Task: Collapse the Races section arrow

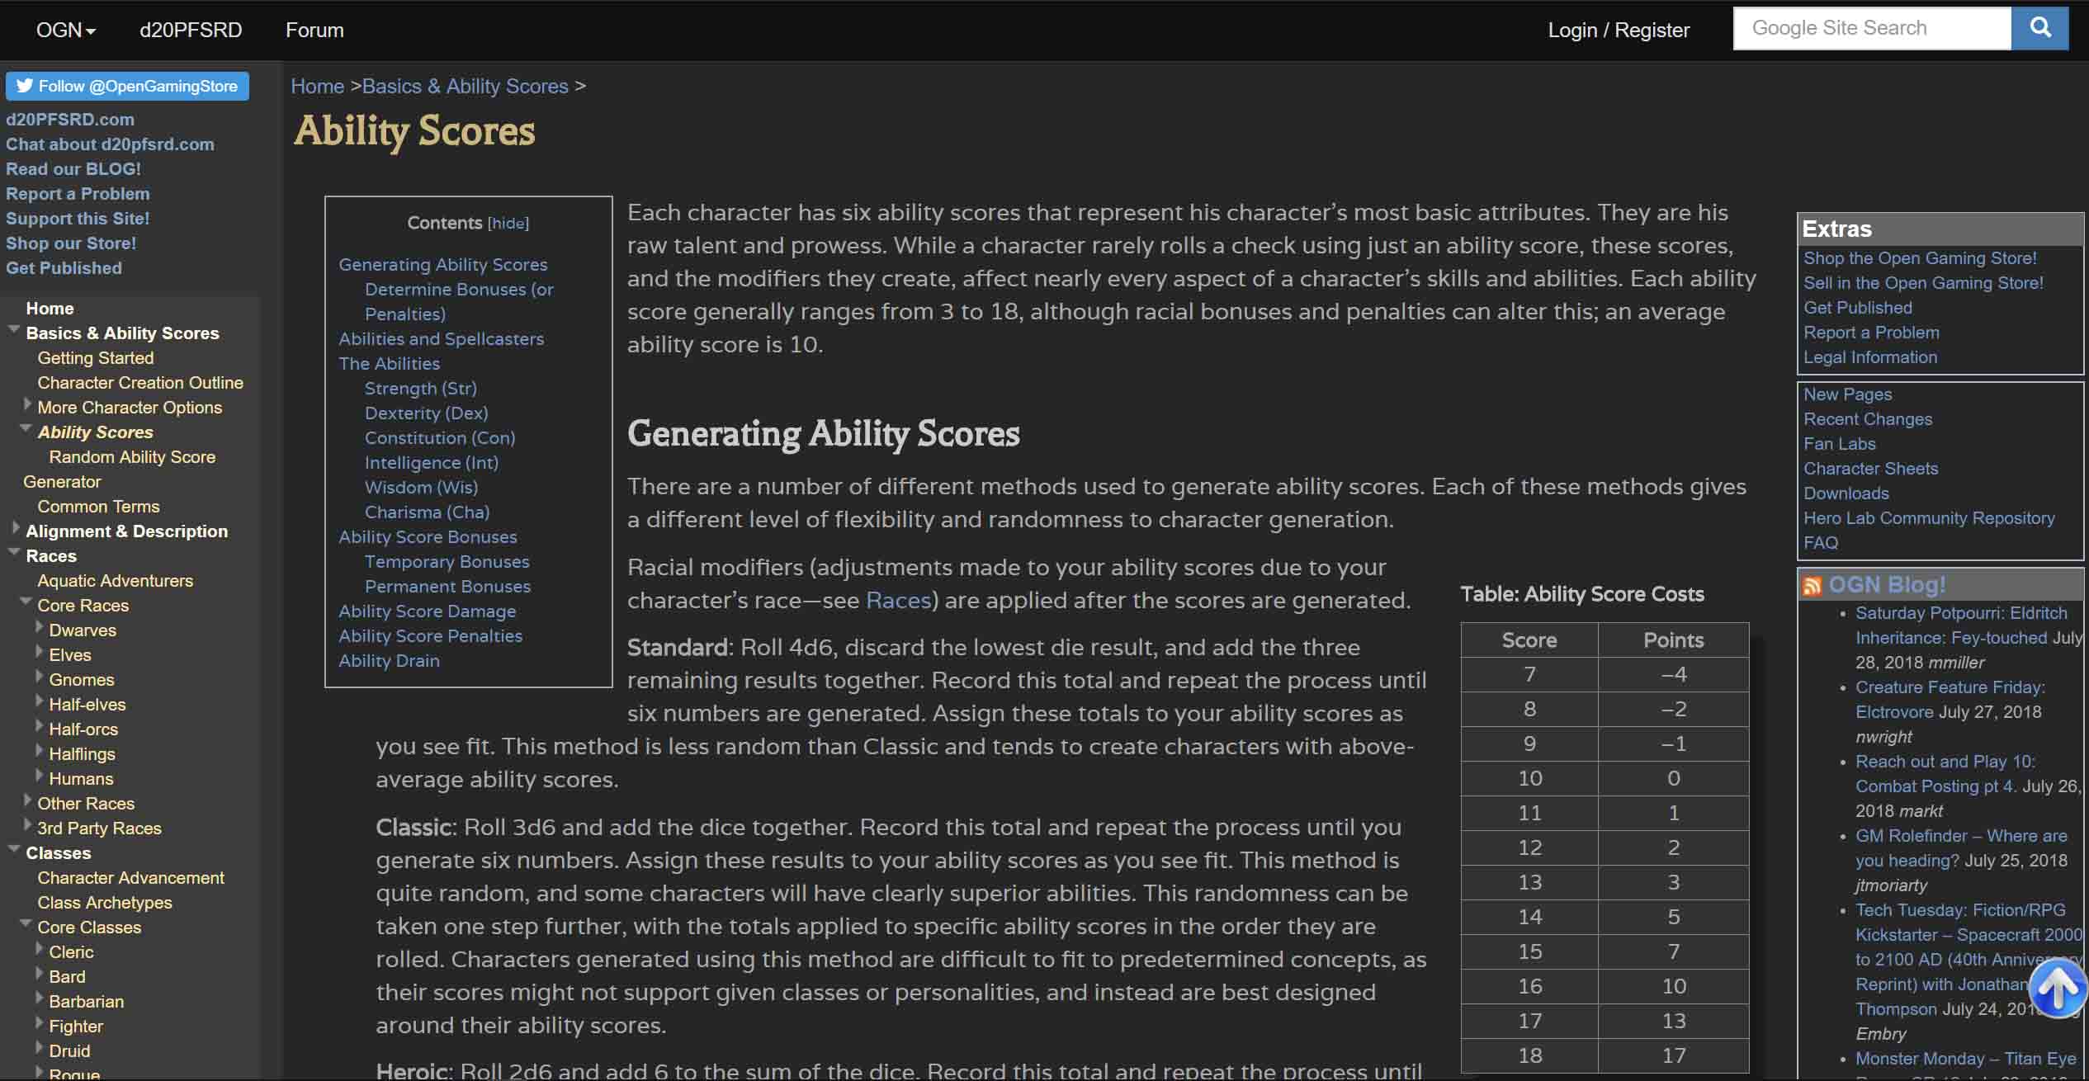Action: (14, 554)
